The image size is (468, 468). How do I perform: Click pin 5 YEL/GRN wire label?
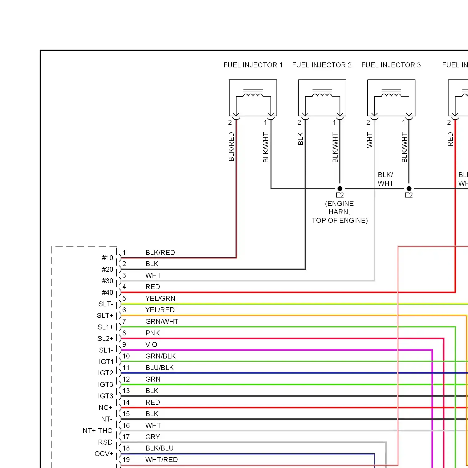(160, 298)
